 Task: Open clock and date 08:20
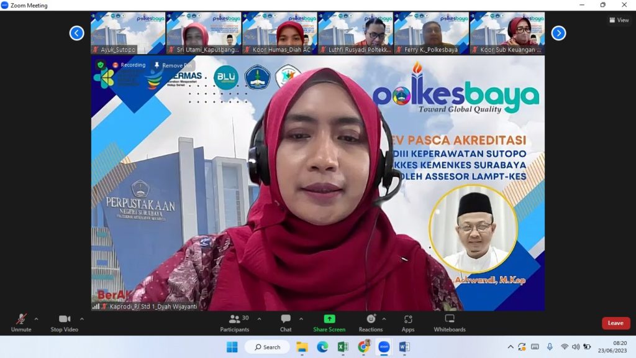click(x=612, y=347)
